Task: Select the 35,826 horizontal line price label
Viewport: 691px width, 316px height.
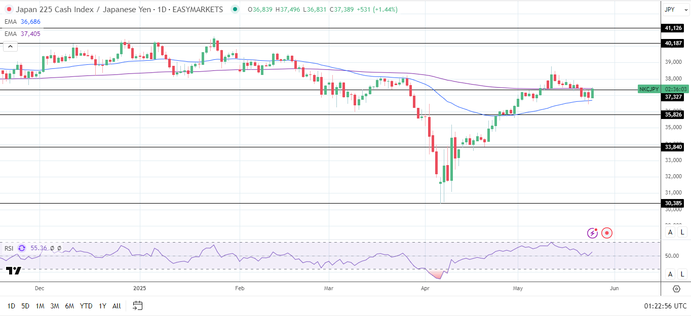Action: pyautogui.click(x=673, y=114)
